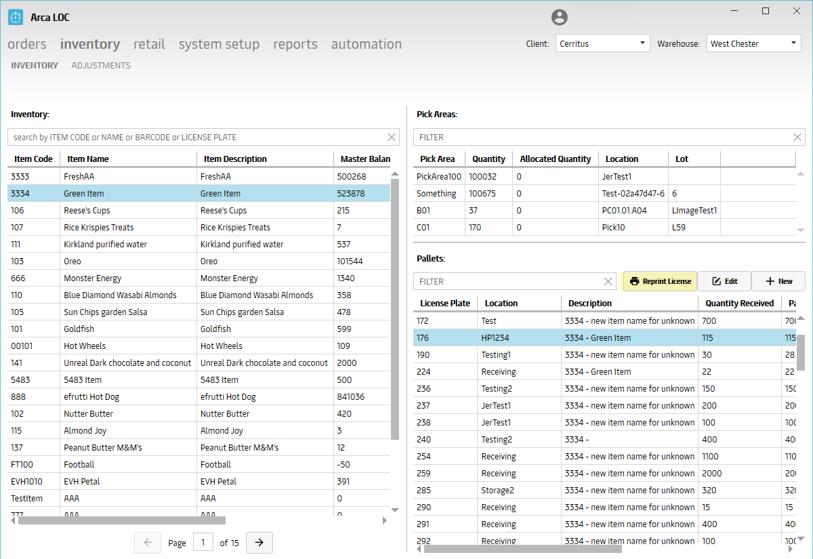Switch to the orders menu
The image size is (813, 559).
pos(27,44)
